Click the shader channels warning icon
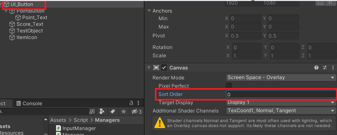This screenshot has height=135, width=337. point(160,123)
